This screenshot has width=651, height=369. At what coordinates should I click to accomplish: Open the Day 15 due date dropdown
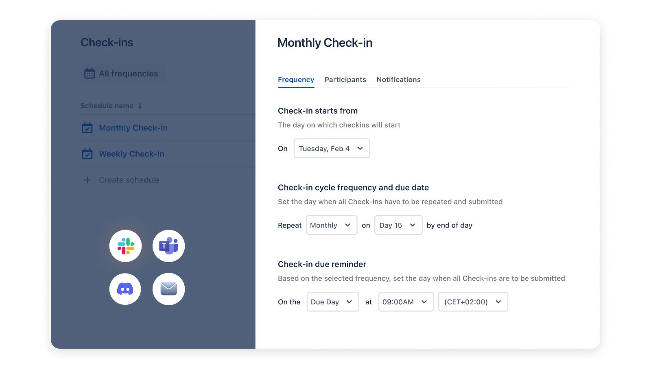(398, 225)
